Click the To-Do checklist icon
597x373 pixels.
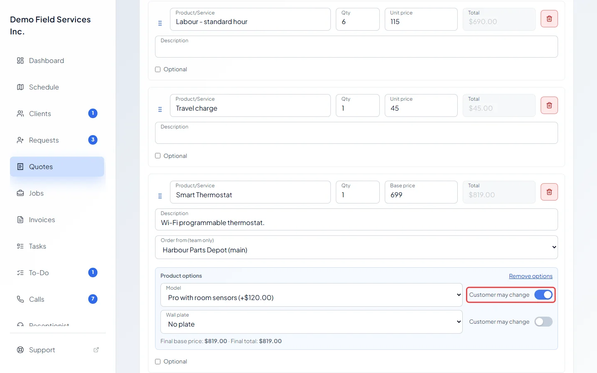point(20,273)
